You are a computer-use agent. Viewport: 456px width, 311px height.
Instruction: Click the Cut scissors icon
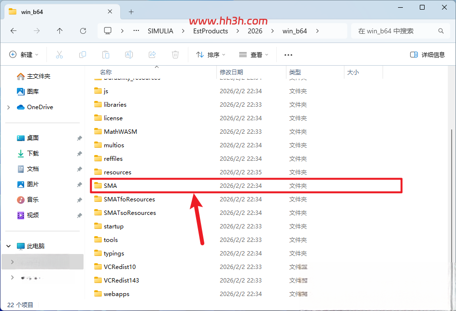59,55
